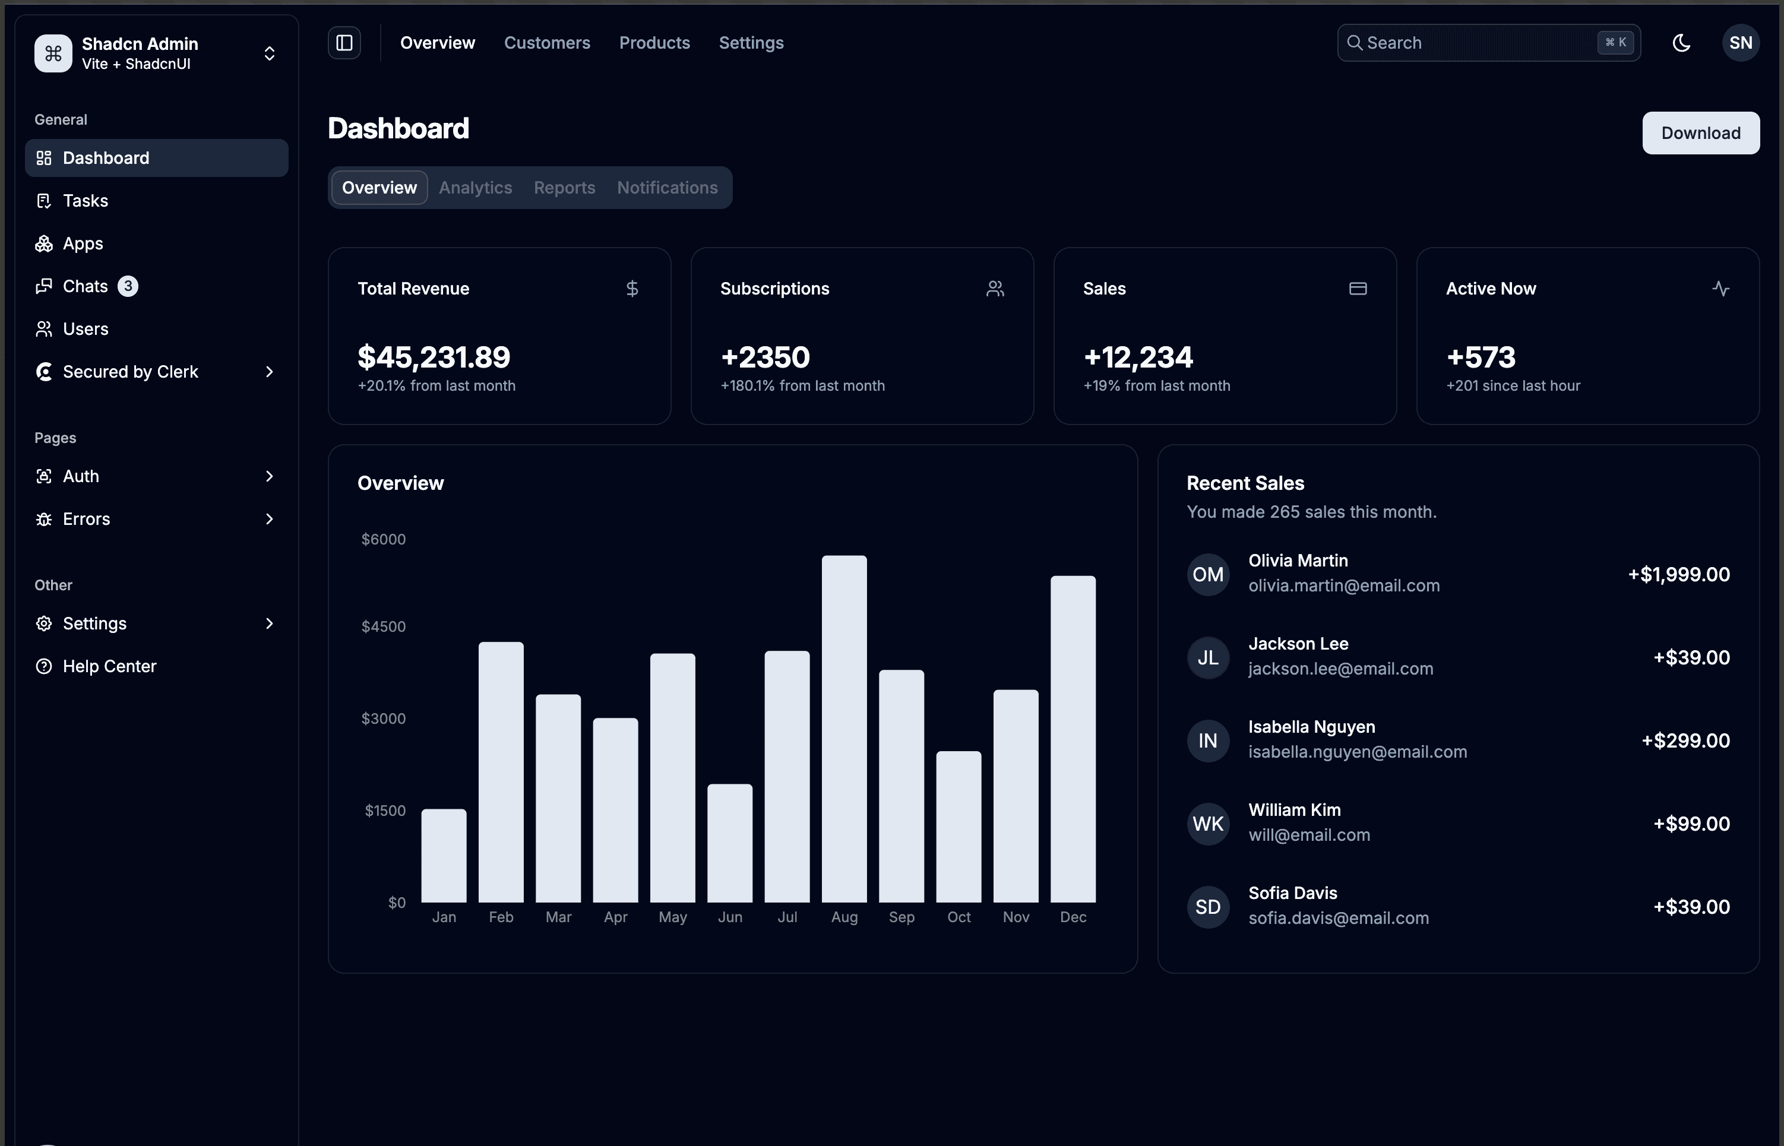
Task: Click the +2350 subscriptions value
Action: tap(765, 357)
